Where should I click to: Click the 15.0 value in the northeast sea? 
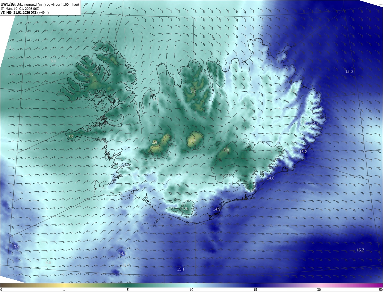click(x=349, y=72)
